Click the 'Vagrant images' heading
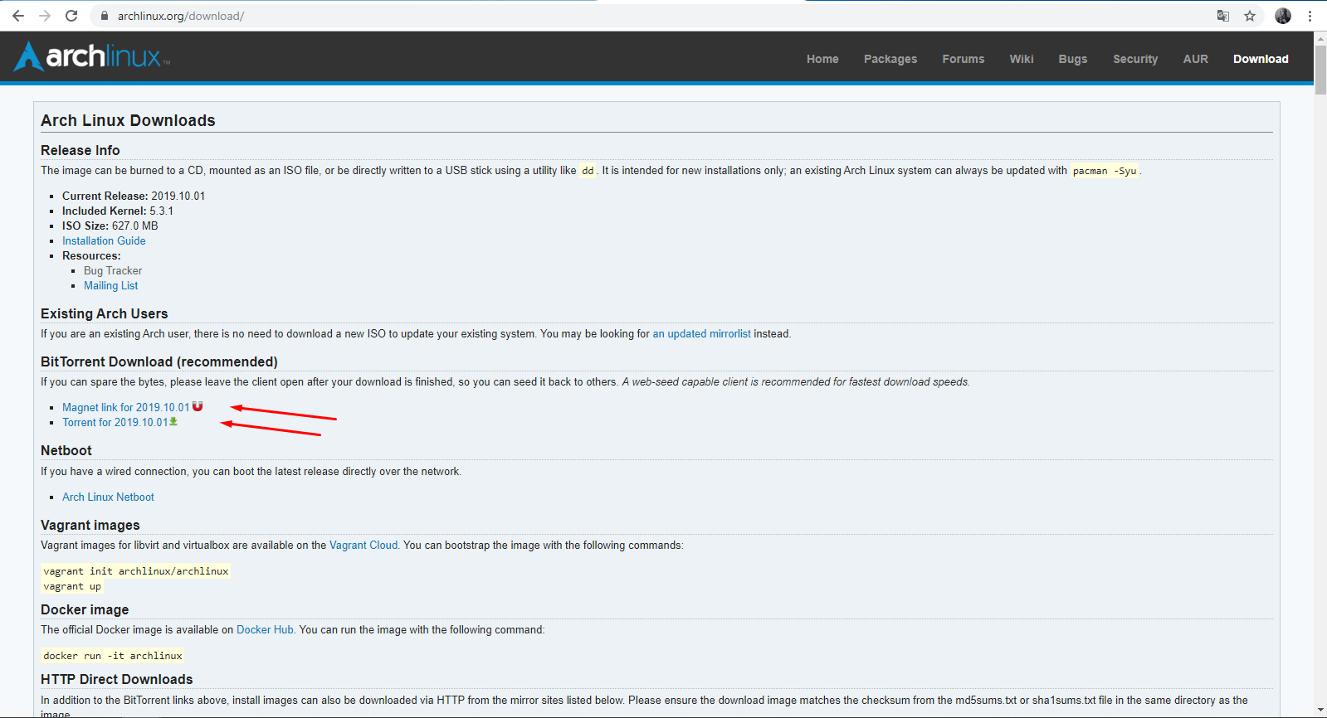Image resolution: width=1327 pixels, height=718 pixels. click(90, 525)
